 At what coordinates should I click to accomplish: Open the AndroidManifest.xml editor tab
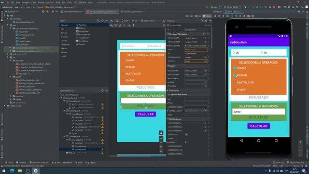point(71,12)
